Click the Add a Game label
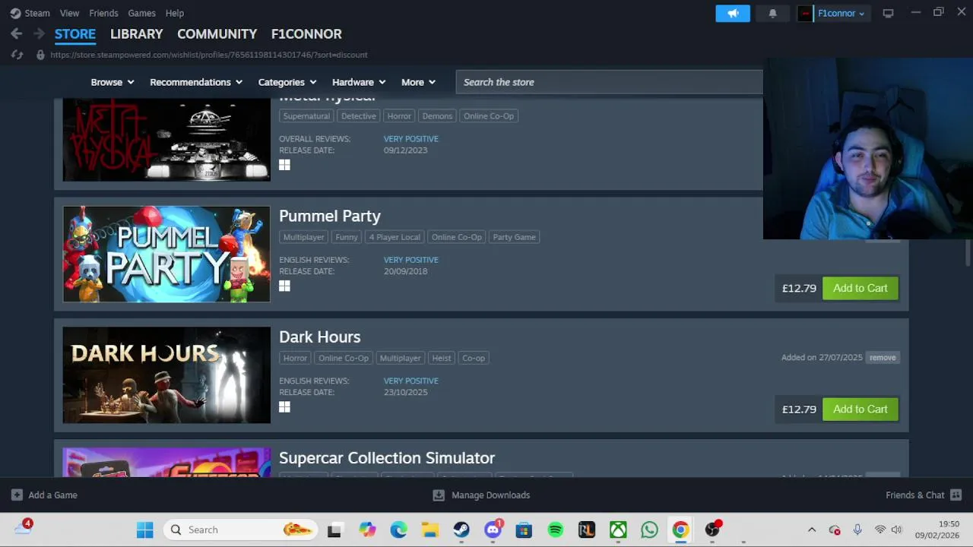The image size is (973, 547). click(x=53, y=495)
